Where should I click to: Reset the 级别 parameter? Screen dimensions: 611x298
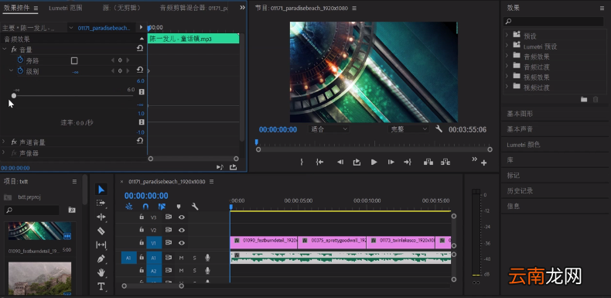click(x=140, y=70)
